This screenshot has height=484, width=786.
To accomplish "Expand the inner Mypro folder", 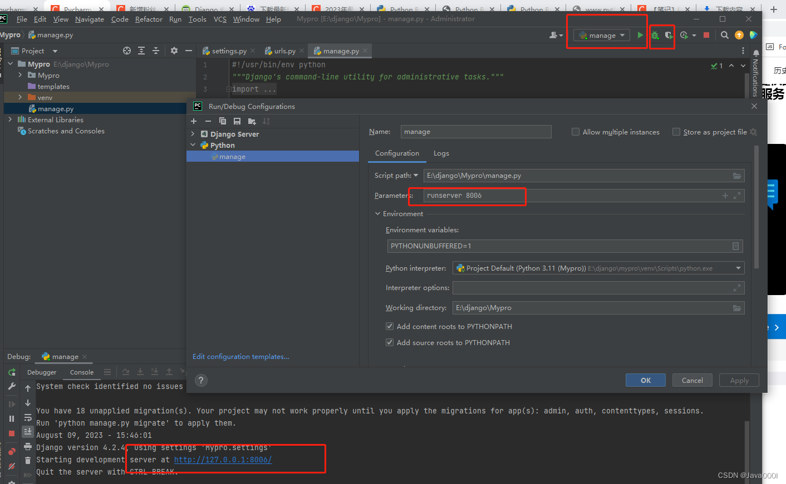I will click(20, 75).
